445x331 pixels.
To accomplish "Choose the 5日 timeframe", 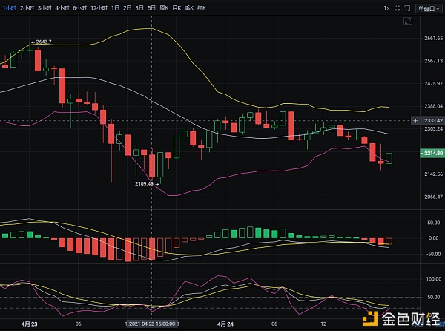I will coord(151,7).
